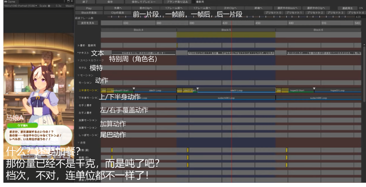Click 選択中のBlockへ button
366x187 pixels.
point(287,8)
